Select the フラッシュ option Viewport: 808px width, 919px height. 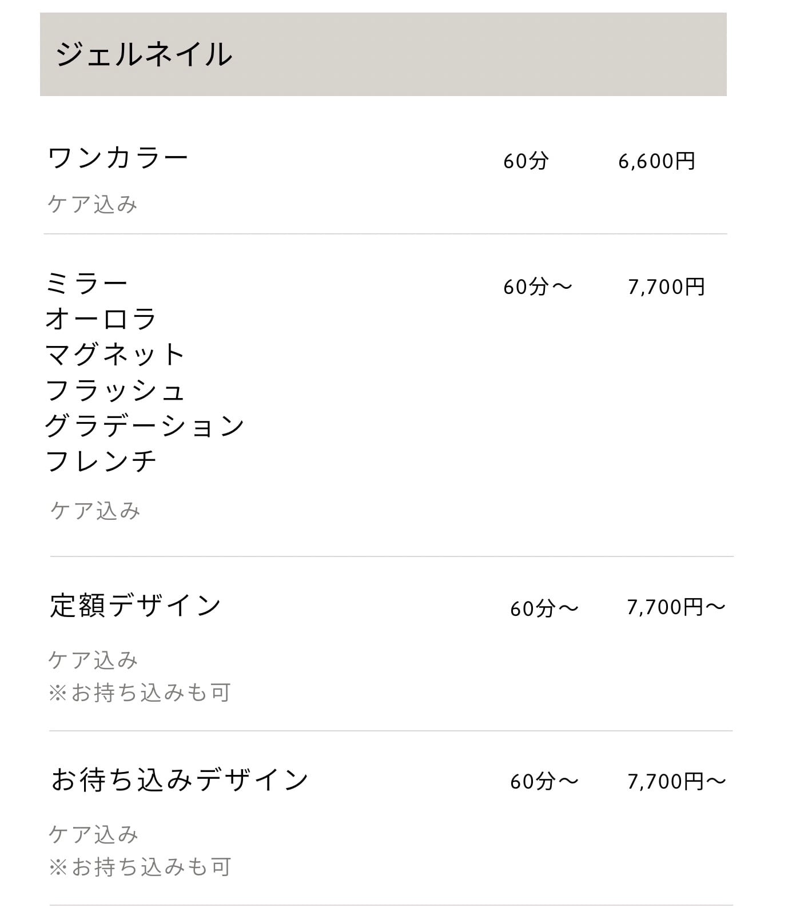[x=115, y=391]
